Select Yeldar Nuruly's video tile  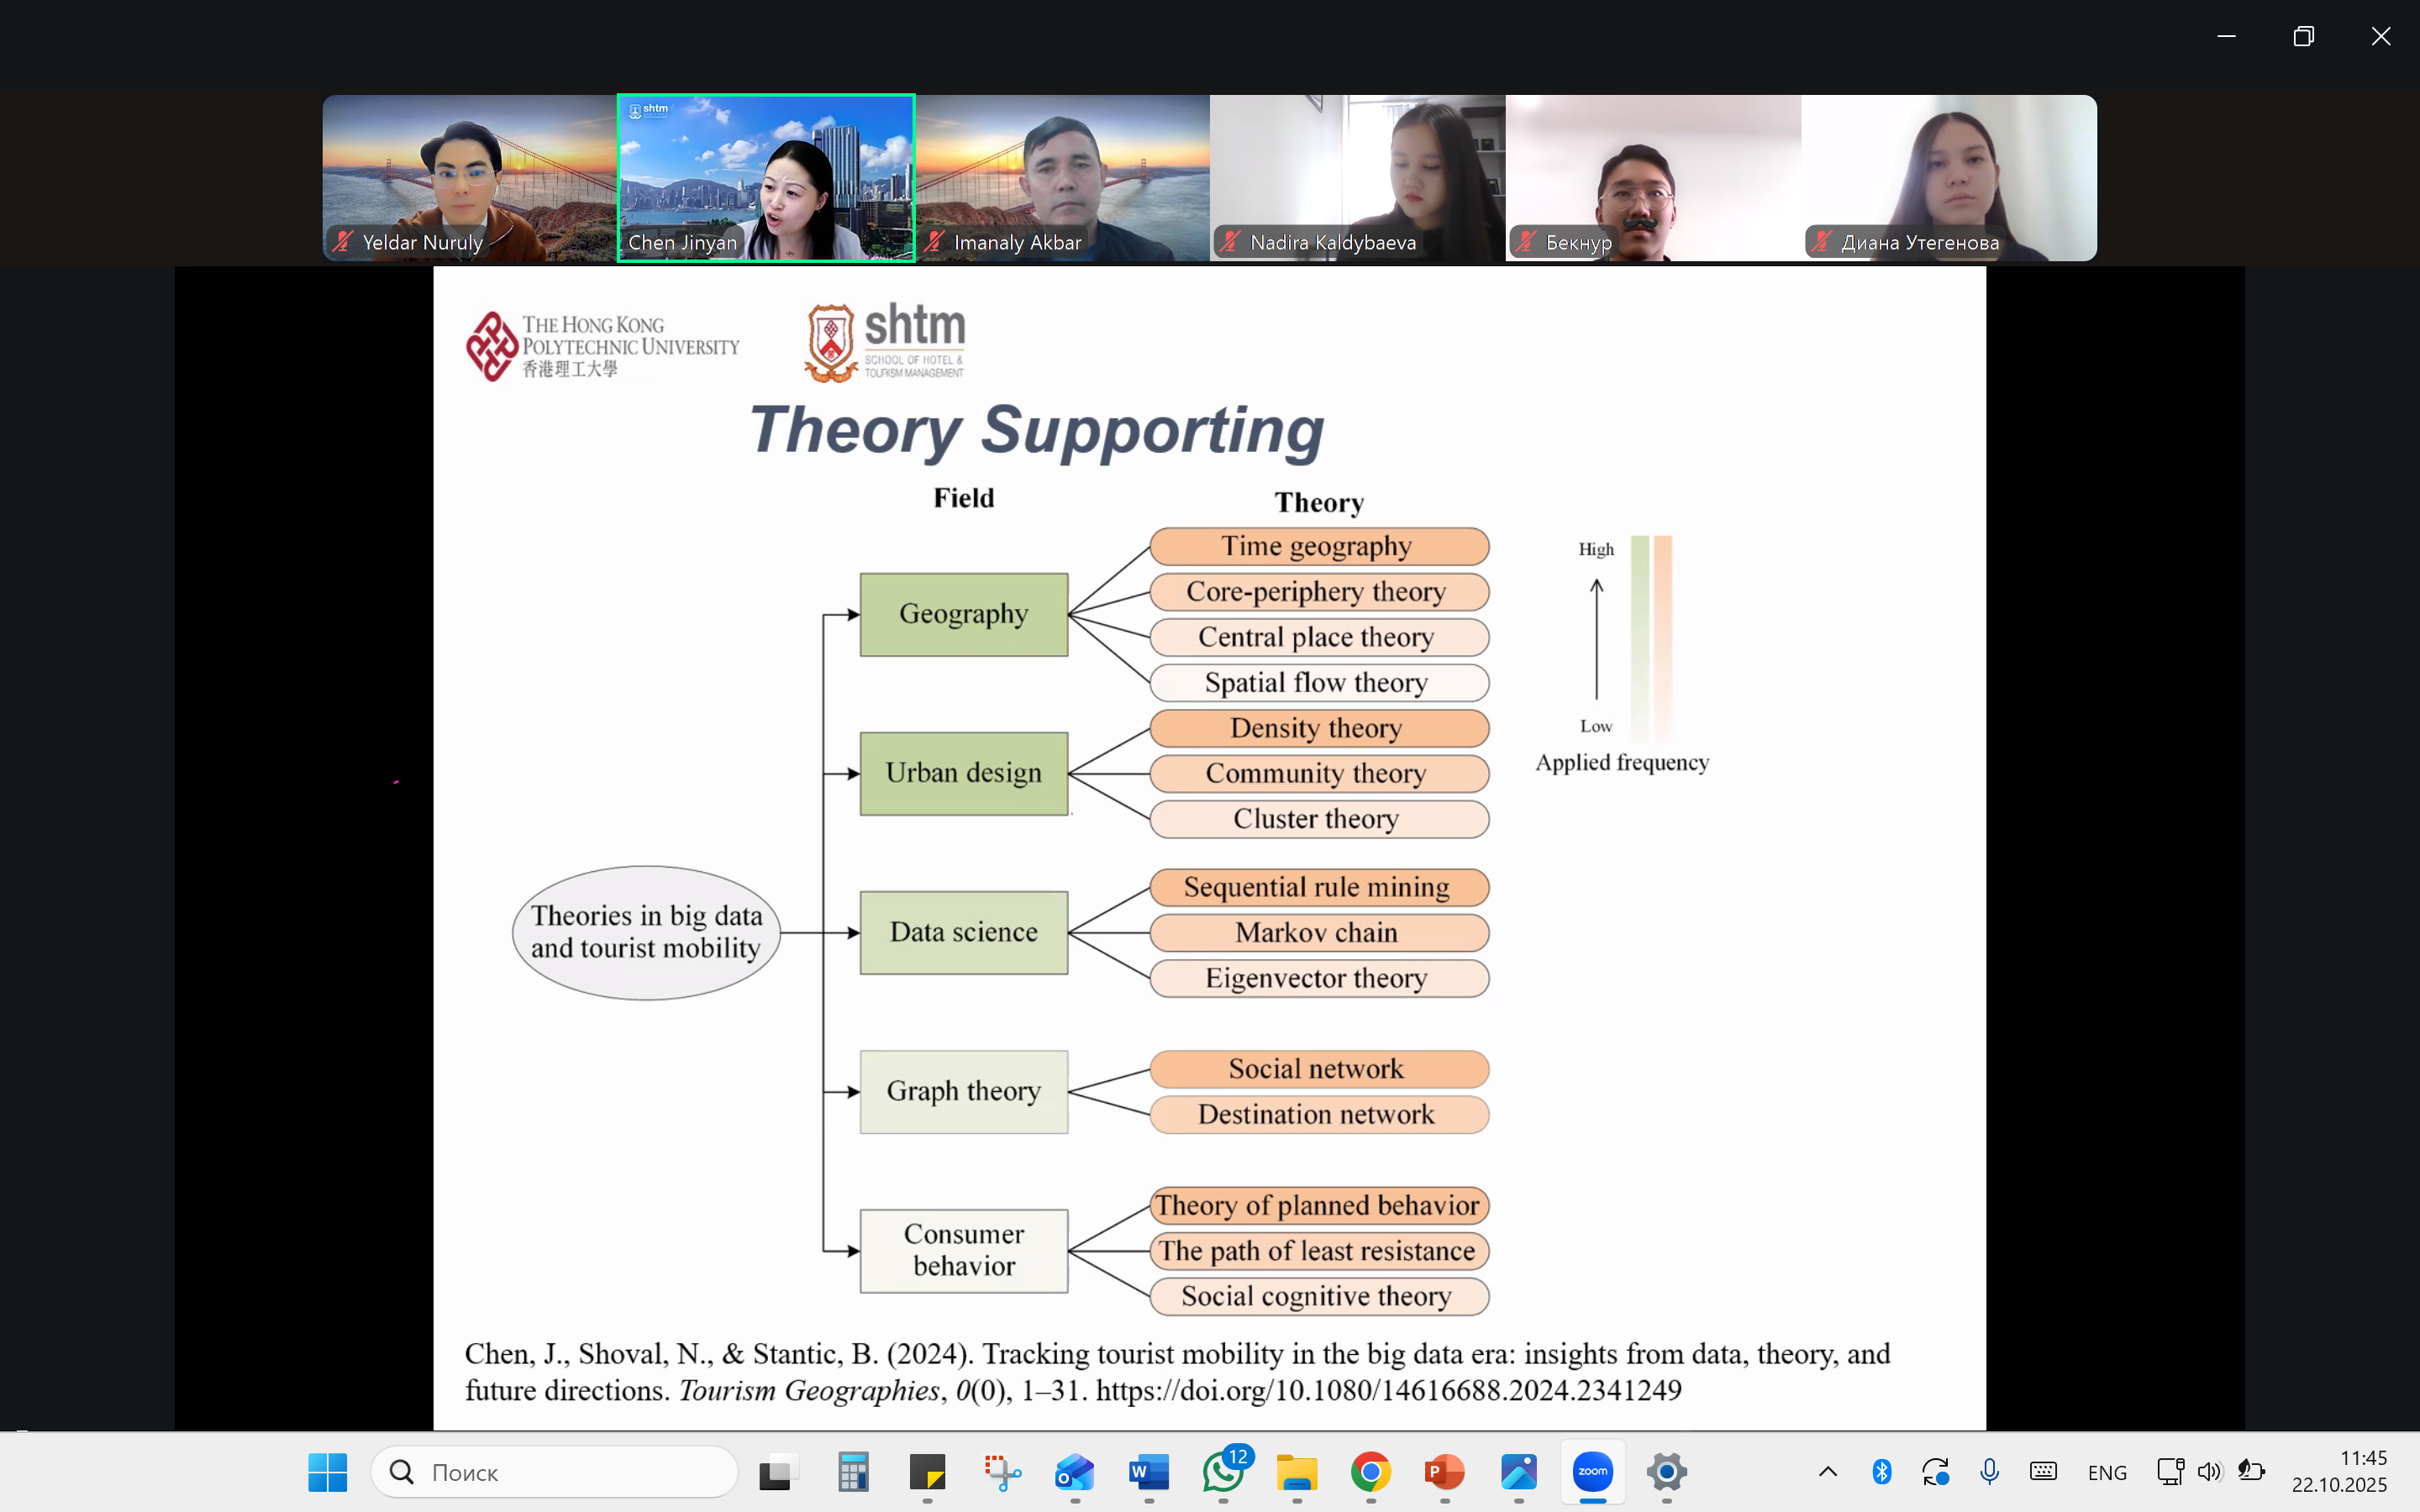coord(469,178)
